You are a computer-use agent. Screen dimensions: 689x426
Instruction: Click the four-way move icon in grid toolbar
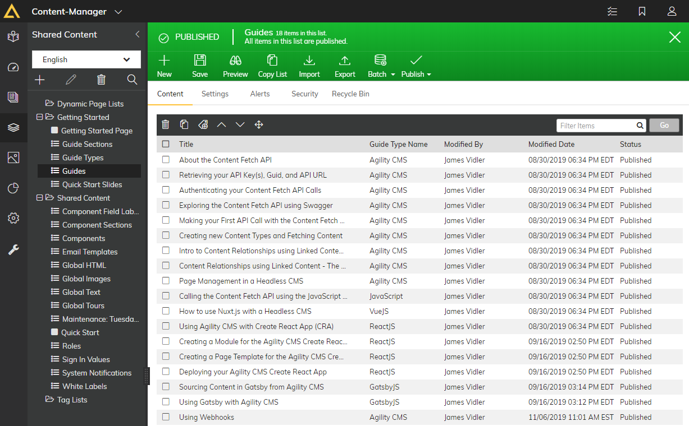tap(259, 124)
